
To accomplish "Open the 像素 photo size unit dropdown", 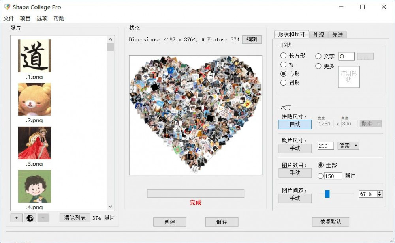I will point(348,146).
